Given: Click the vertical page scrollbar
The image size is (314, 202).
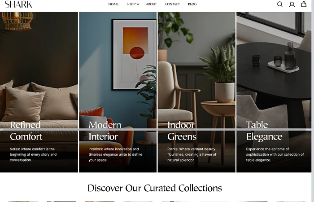Looking at the screenshot, I should coord(313,101).
